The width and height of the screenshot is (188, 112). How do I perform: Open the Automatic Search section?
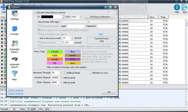pos(14,62)
